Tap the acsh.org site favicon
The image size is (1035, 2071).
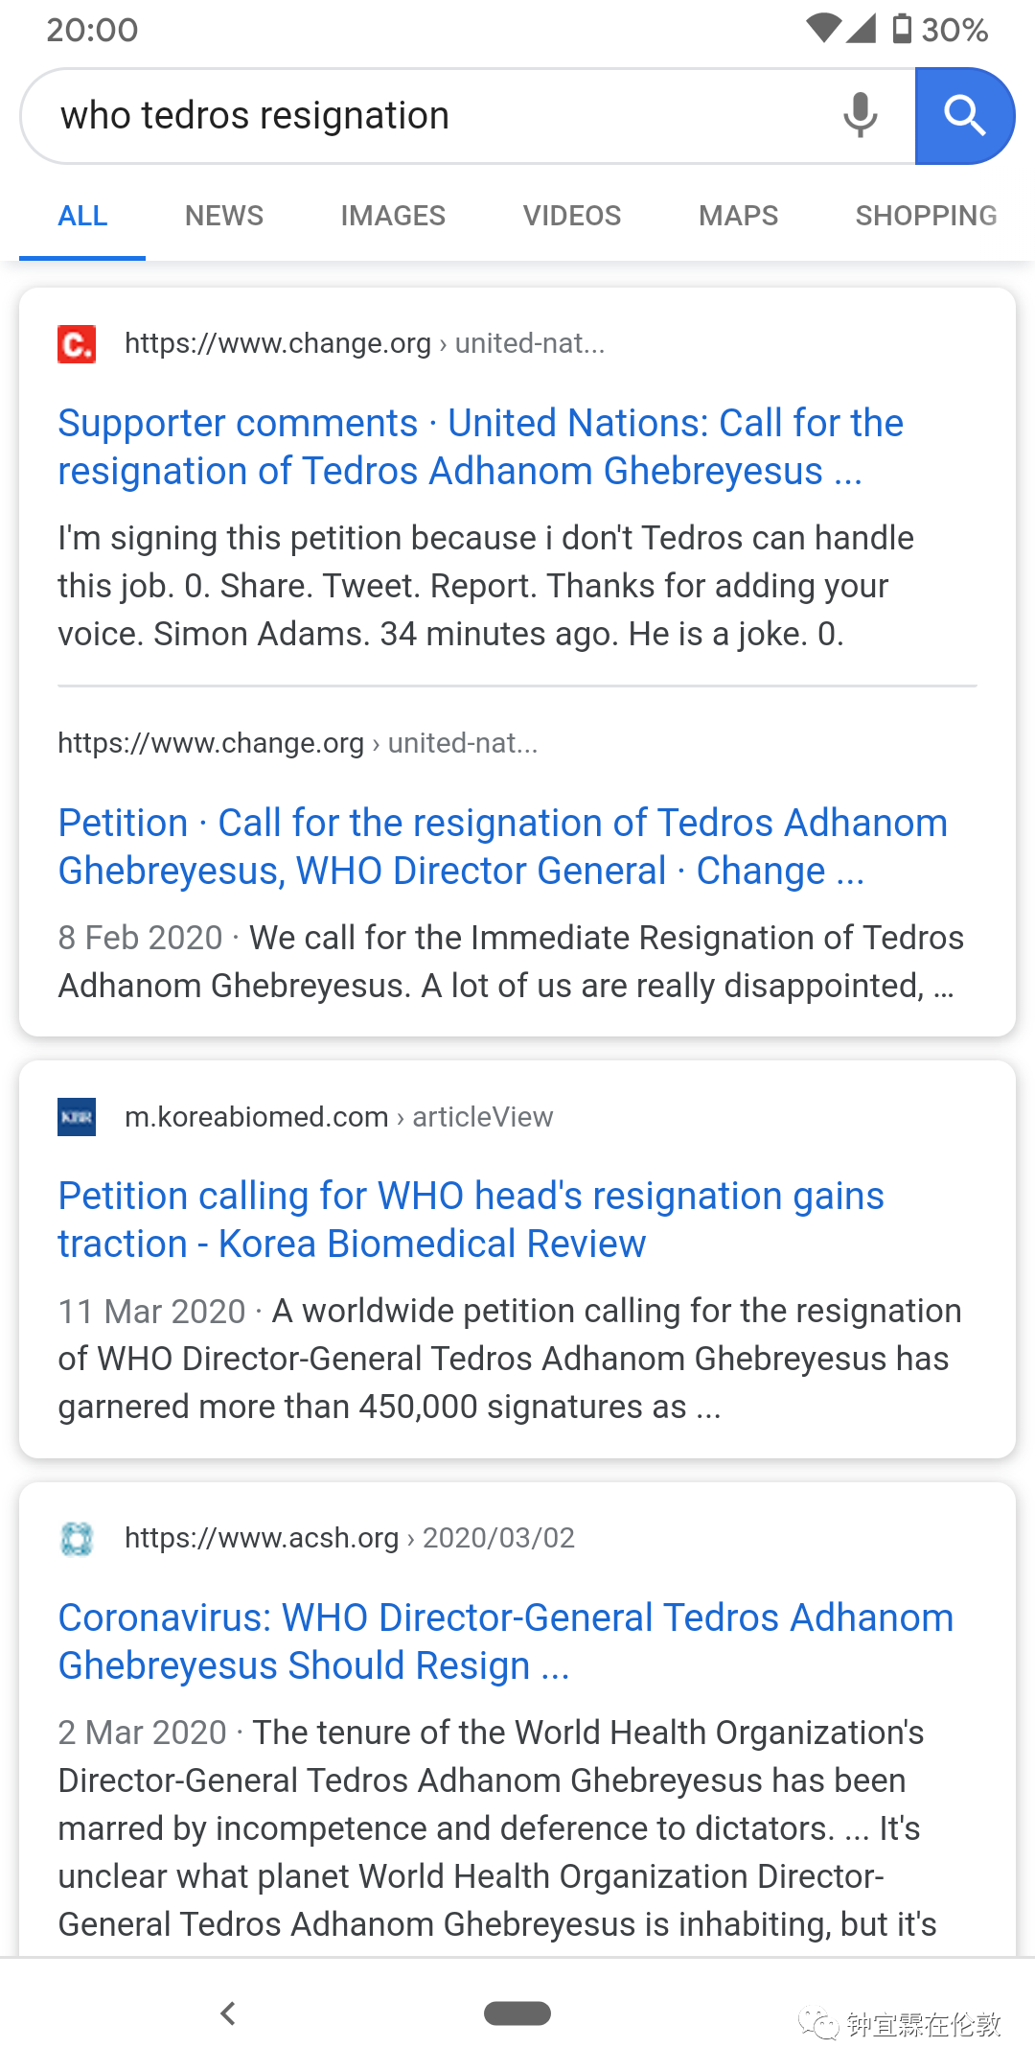[x=77, y=1538]
